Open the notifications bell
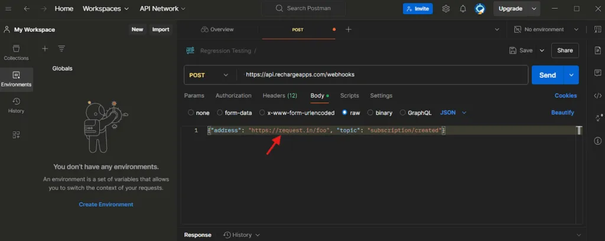Viewport: 605px width, 241px height. pyautogui.click(x=463, y=8)
